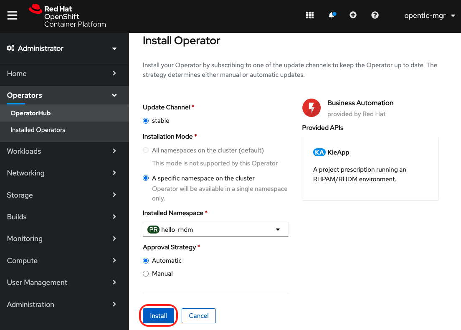Expand the Workloads navigation section

point(62,151)
